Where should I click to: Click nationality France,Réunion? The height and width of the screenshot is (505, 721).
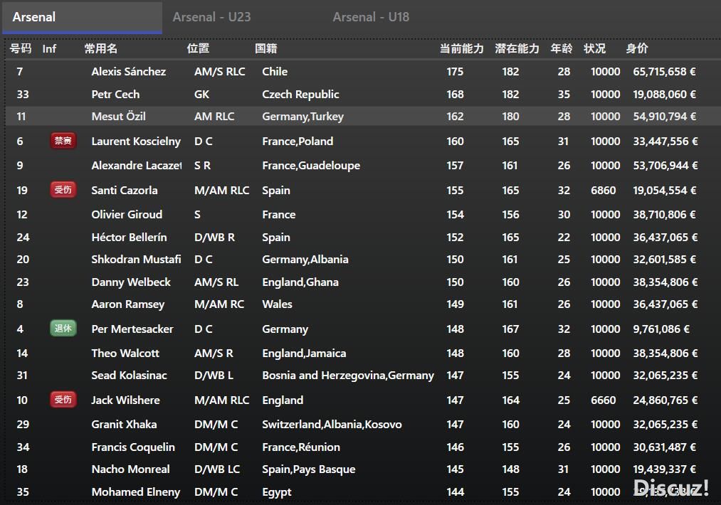point(301,447)
